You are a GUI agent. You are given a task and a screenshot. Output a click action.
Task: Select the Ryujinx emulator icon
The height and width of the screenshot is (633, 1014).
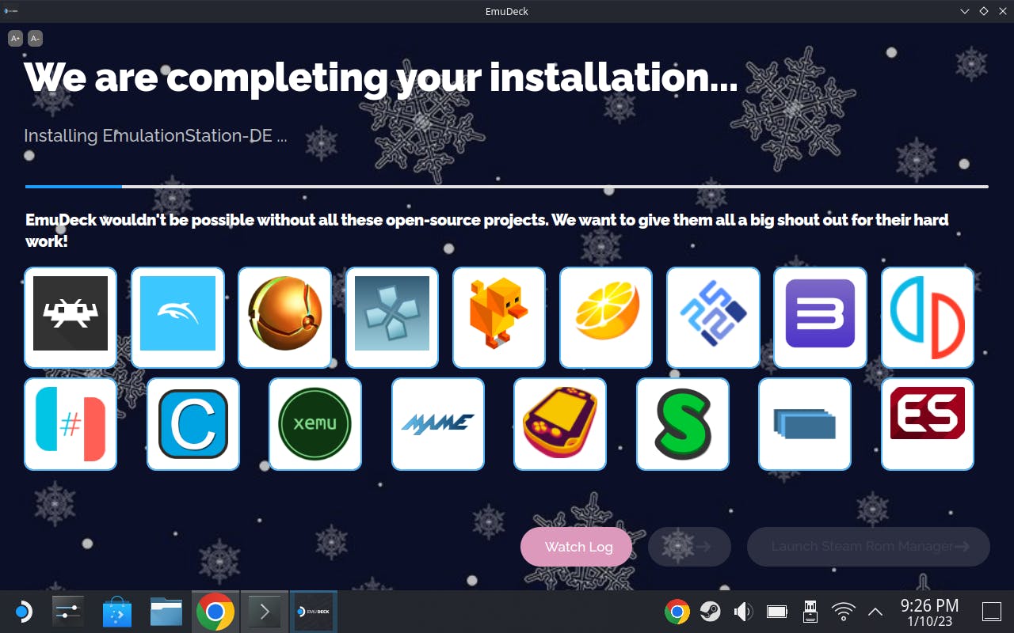pyautogui.click(x=71, y=424)
